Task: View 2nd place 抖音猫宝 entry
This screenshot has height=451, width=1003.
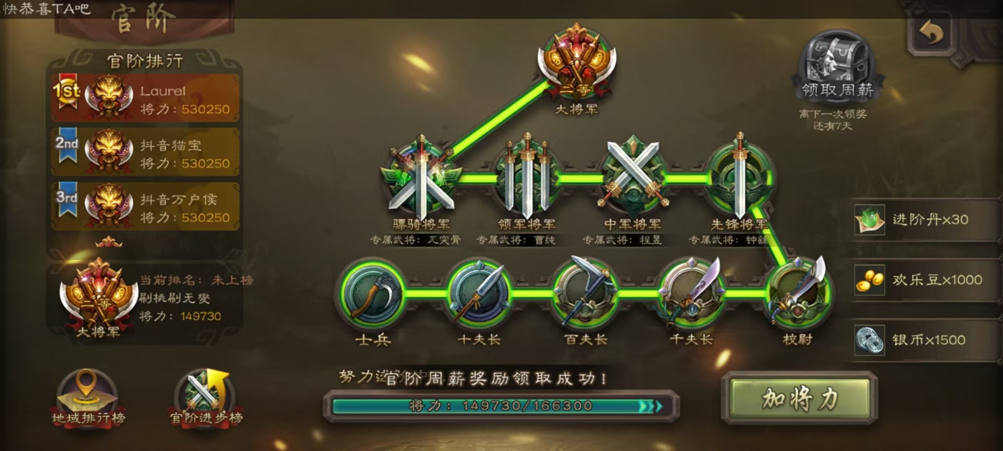Action: (x=145, y=152)
